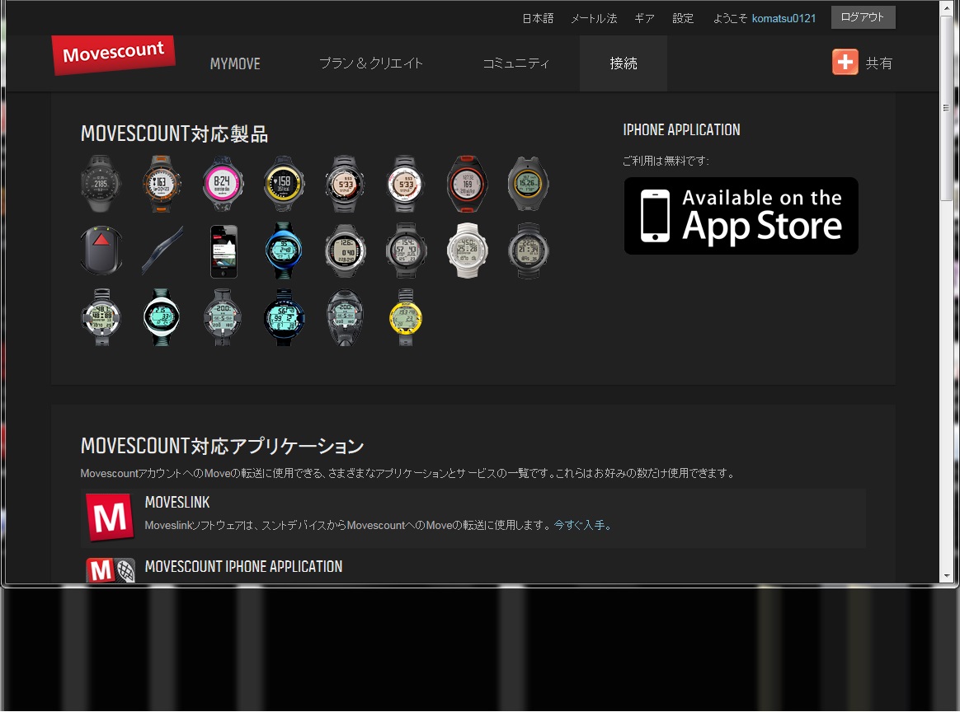Click the 今すぐ入手 download link

pyautogui.click(x=582, y=525)
